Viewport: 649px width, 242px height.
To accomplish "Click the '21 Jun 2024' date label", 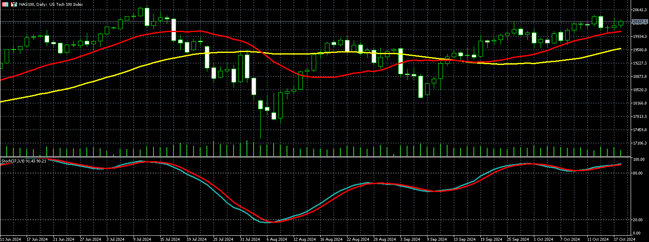I will coord(64,240).
